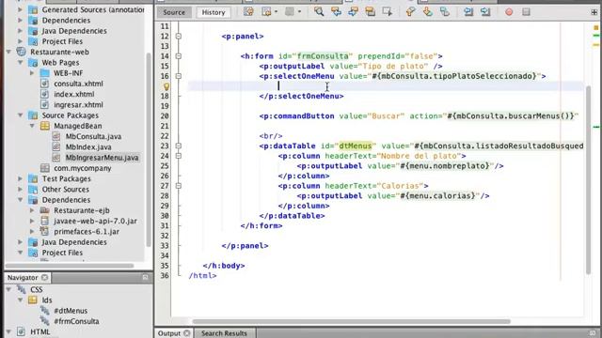The width and height of the screenshot is (602, 338).
Task: Click Find Next Occurrence icon
Action: click(x=353, y=12)
